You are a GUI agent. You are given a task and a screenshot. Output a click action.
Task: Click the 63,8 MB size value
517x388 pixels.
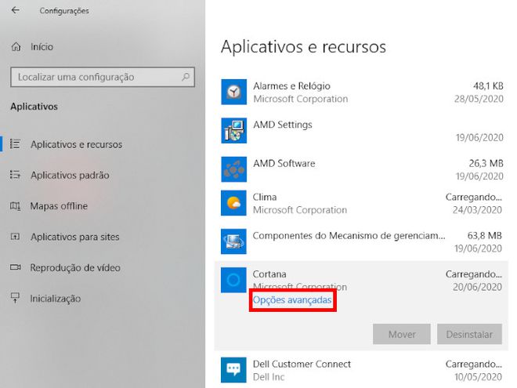click(484, 236)
